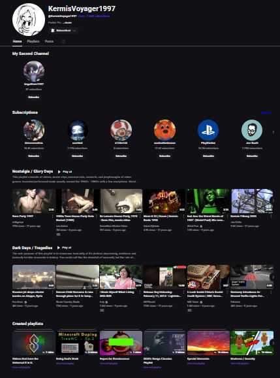Open sunset Special Moments playlist thumbnail

208,343
